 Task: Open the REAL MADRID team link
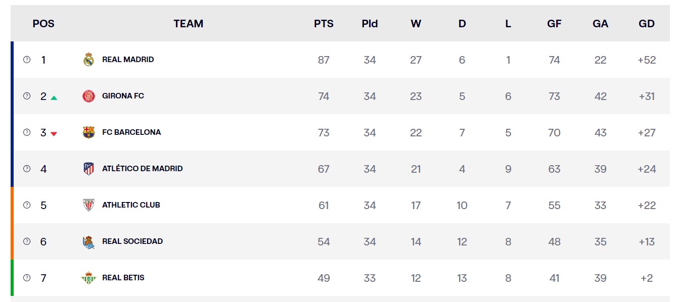tap(128, 60)
